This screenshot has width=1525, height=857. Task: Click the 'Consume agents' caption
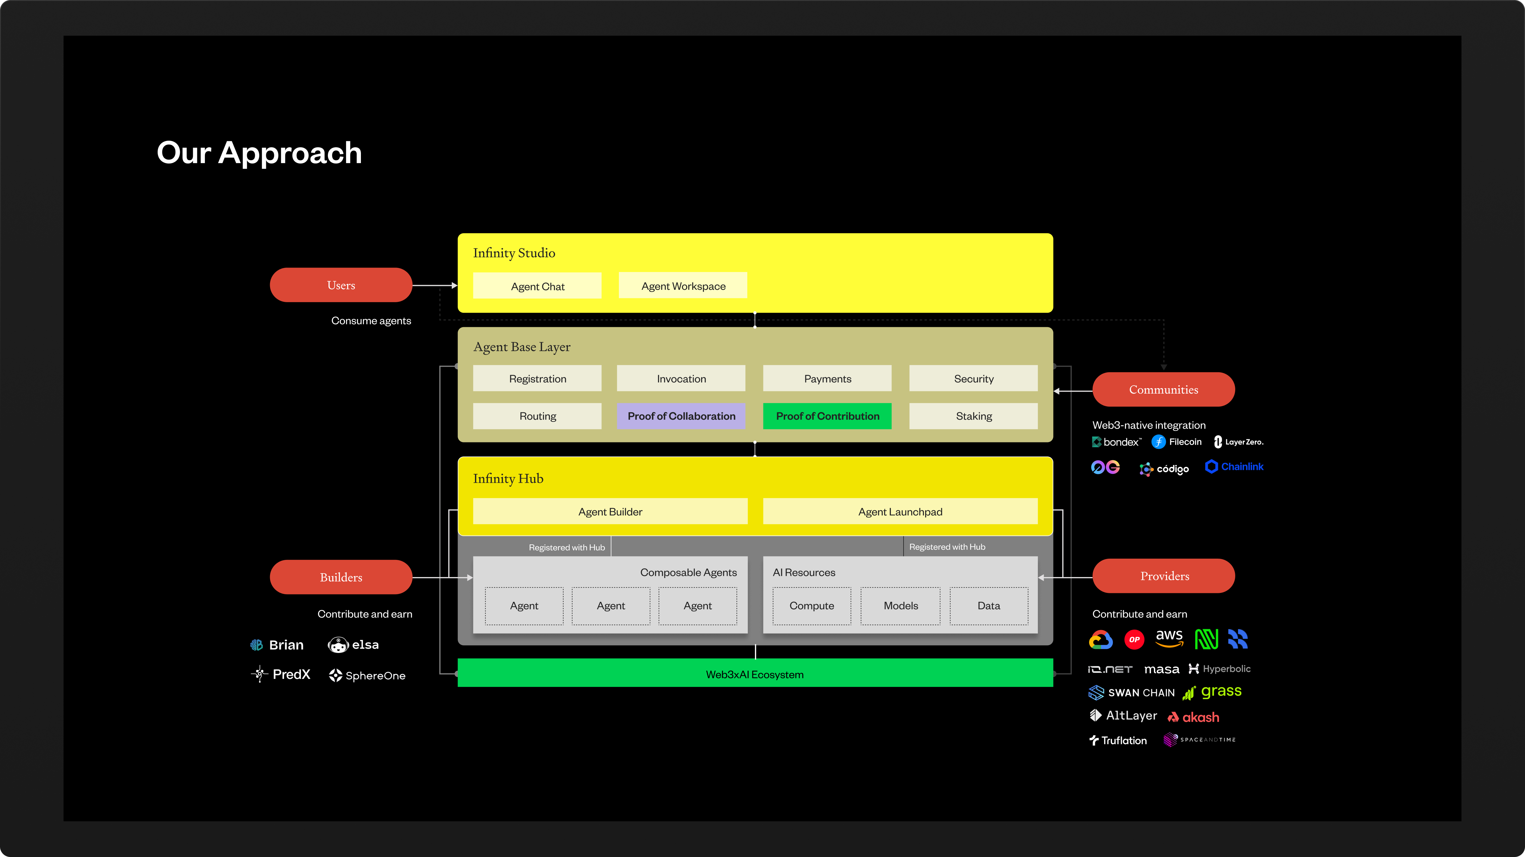coord(371,321)
